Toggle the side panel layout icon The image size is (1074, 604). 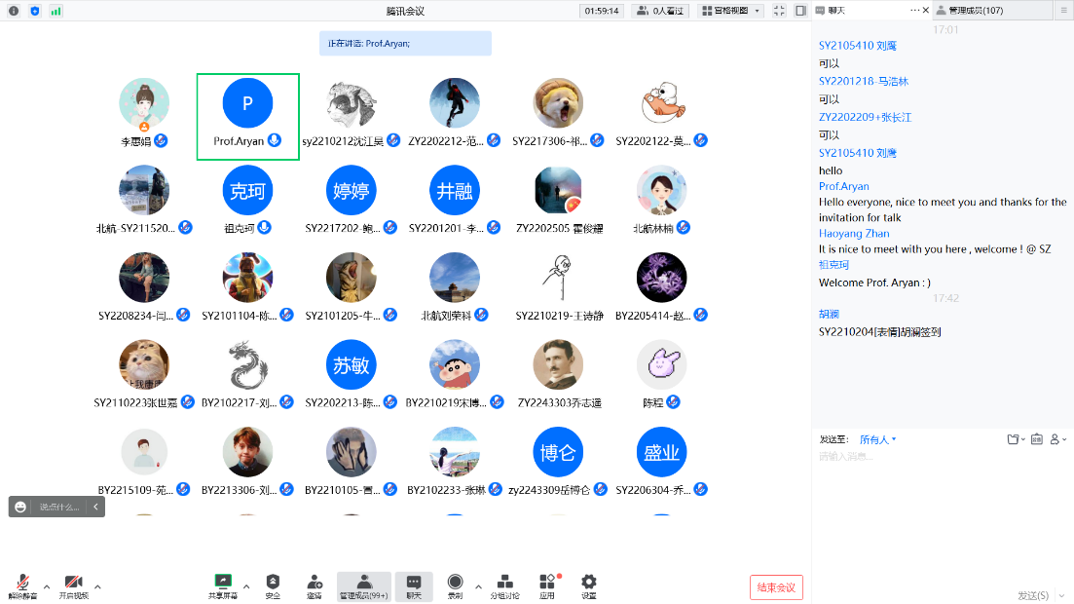[x=800, y=11]
